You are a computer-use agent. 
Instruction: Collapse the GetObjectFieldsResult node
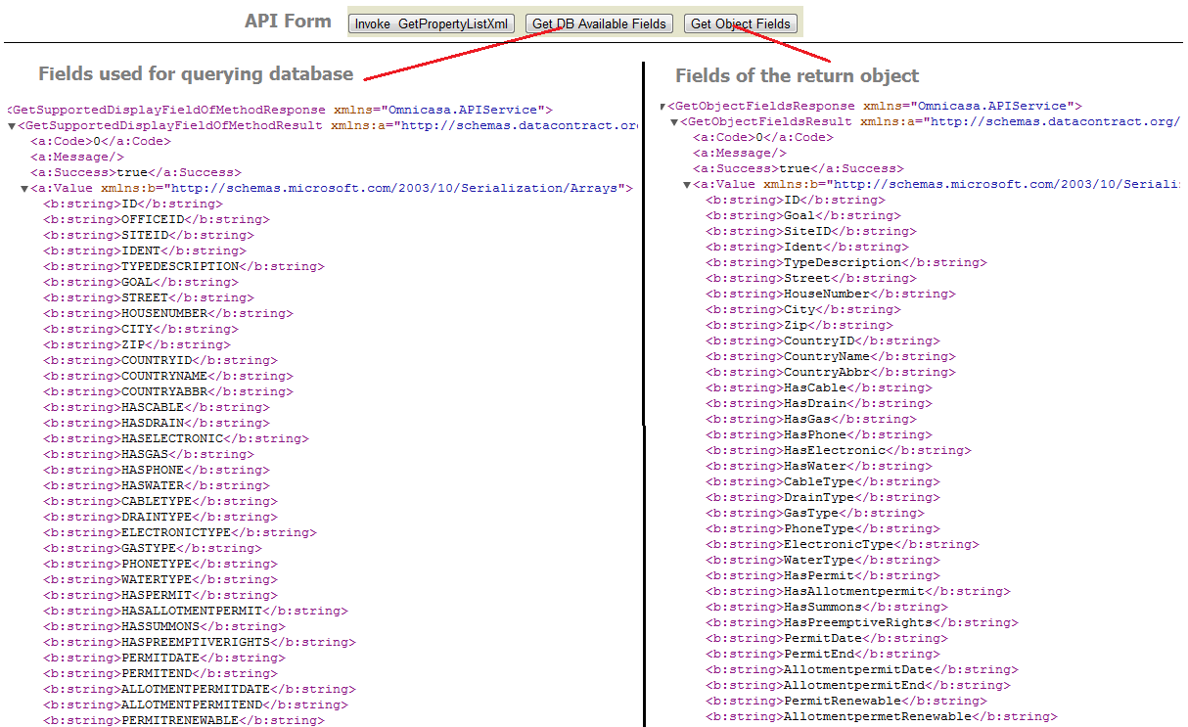674,122
